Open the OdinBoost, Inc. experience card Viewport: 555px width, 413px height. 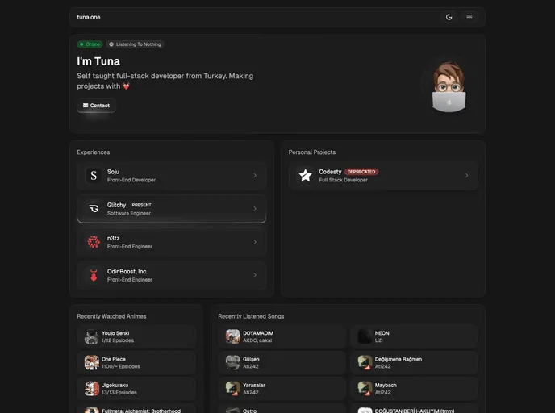tap(171, 275)
